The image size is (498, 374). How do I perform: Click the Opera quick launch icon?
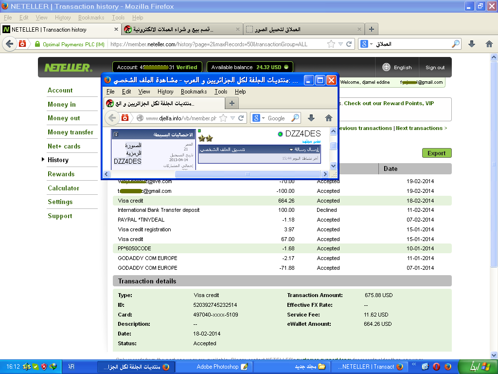click(x=436, y=367)
